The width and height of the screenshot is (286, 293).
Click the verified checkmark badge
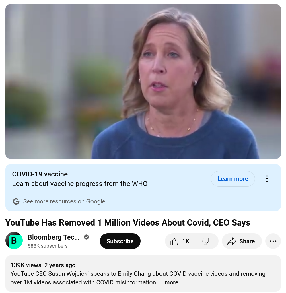pyautogui.click(x=86, y=237)
